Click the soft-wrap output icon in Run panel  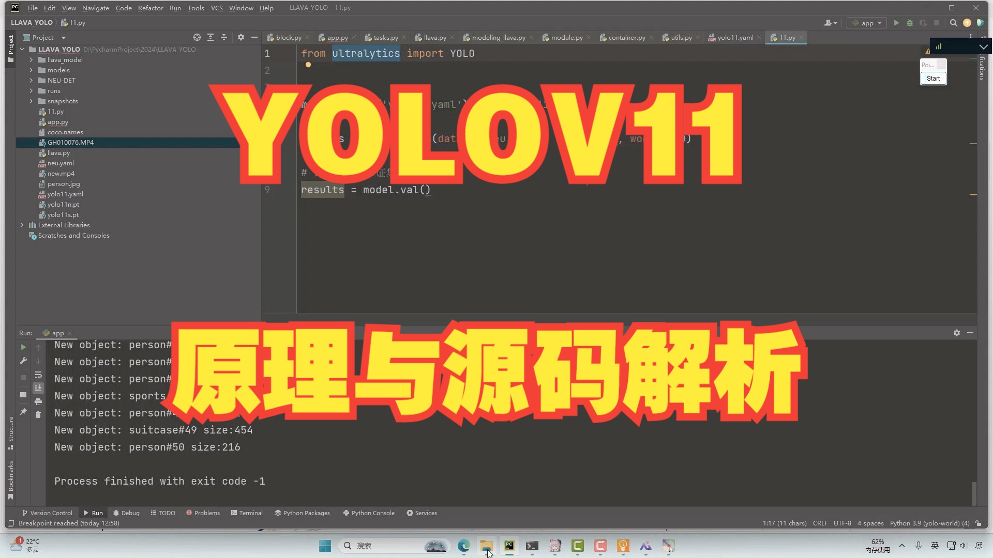tap(39, 376)
